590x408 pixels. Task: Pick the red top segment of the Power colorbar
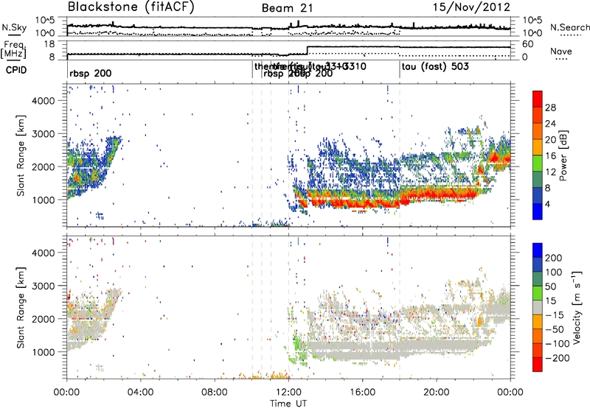pyautogui.click(x=538, y=99)
